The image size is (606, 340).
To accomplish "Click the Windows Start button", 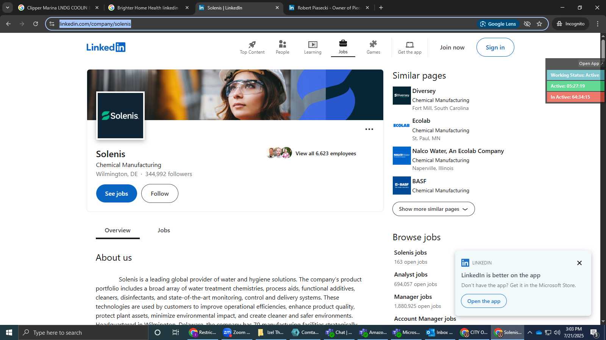I will coord(9,332).
